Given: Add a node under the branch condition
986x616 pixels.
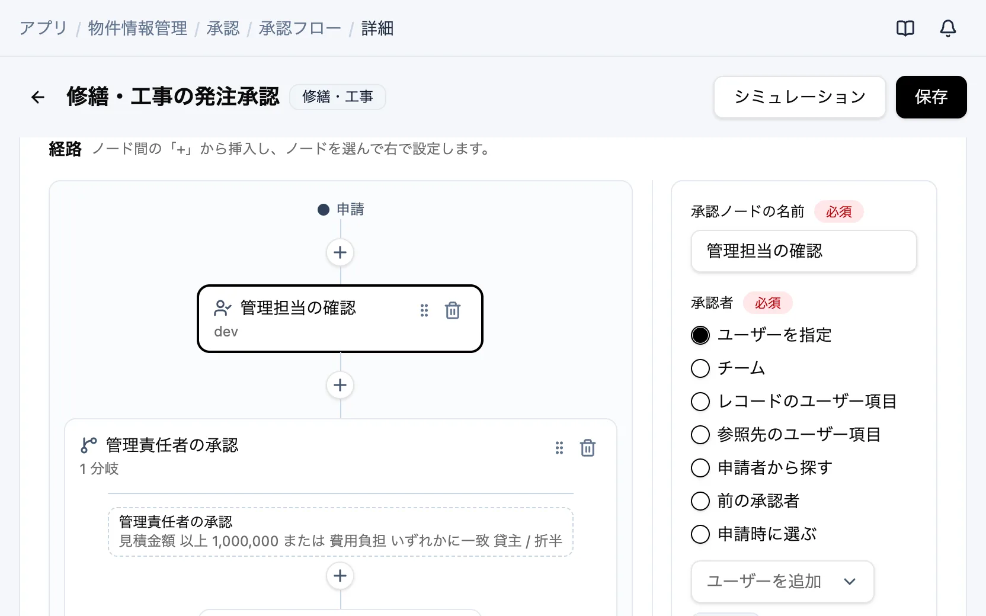Looking at the screenshot, I should [340, 576].
